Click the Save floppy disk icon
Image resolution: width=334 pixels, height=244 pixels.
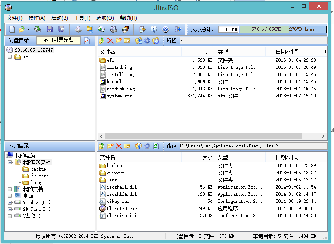(x=50, y=29)
